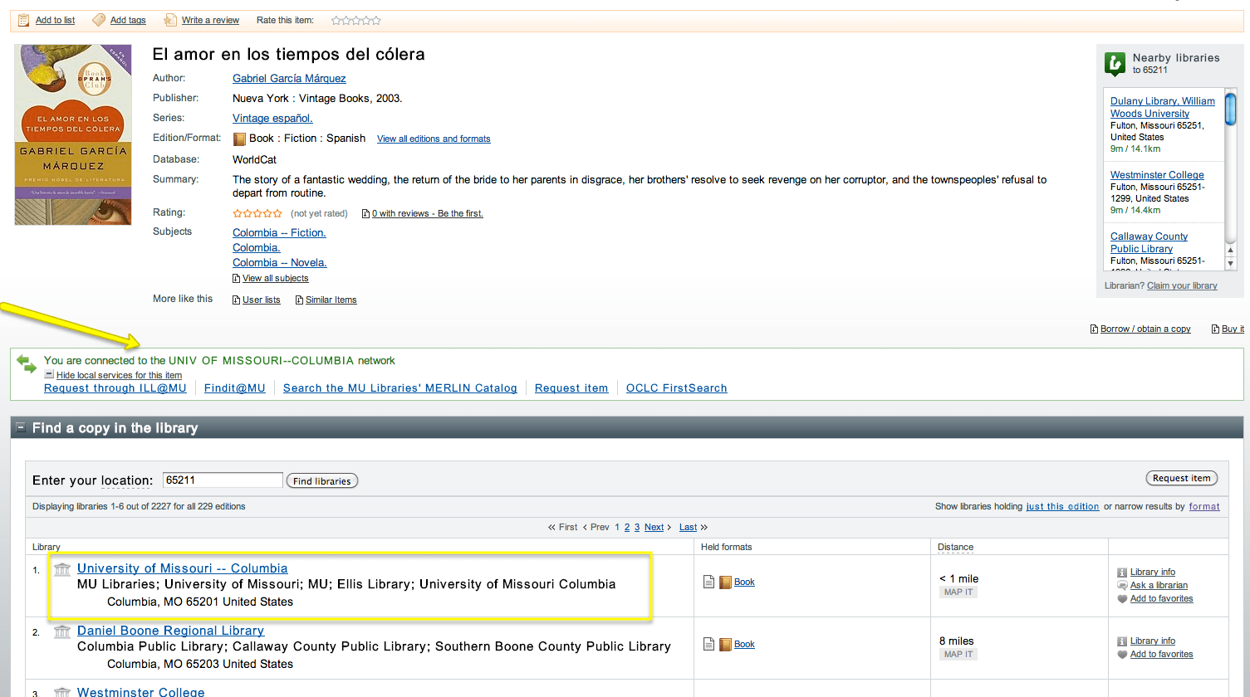Viewport: 1250px width, 697px height.
Task: Click the green arrows network connection icon
Action: pos(27,363)
